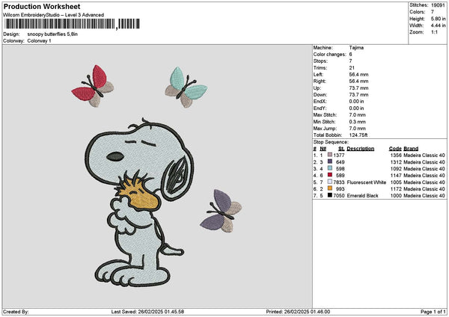
Task: Click the Machine value Tajima
Action: click(x=356, y=48)
